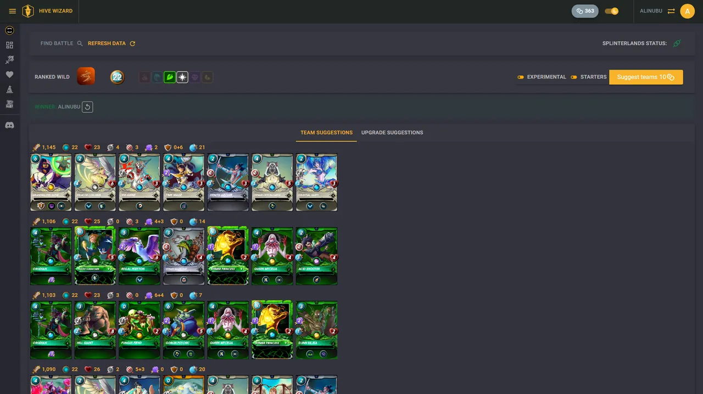Click the 1,145 team score value
This screenshot has height=394, width=703.
coord(49,148)
